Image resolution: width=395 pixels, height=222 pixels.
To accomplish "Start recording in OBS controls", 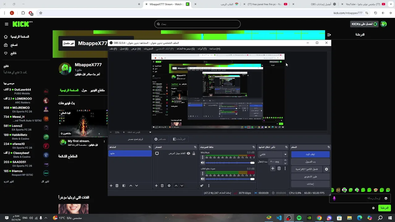I will click(310, 162).
